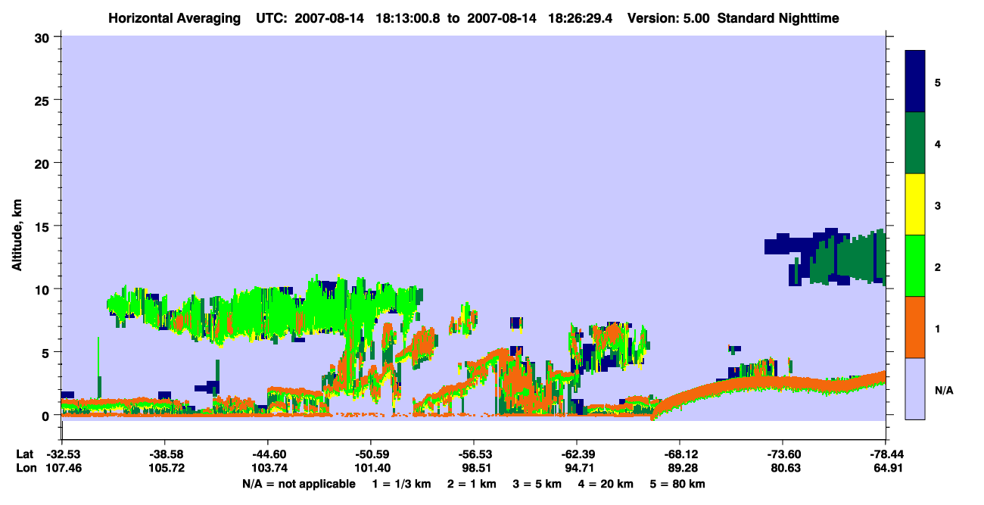984x505 pixels.
Task: Click latitude value -78.44
Action: [x=885, y=454]
